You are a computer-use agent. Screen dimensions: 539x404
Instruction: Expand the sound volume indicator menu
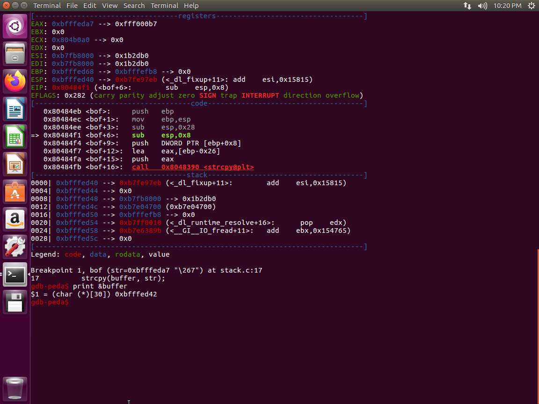pyautogui.click(x=482, y=6)
